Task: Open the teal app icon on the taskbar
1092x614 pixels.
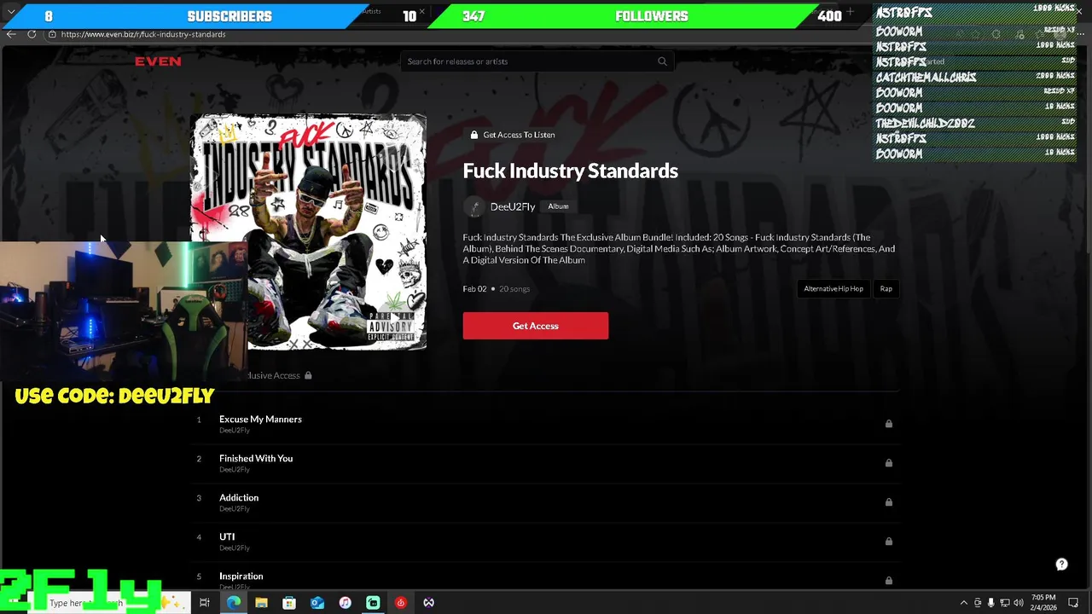Action: pos(373,603)
